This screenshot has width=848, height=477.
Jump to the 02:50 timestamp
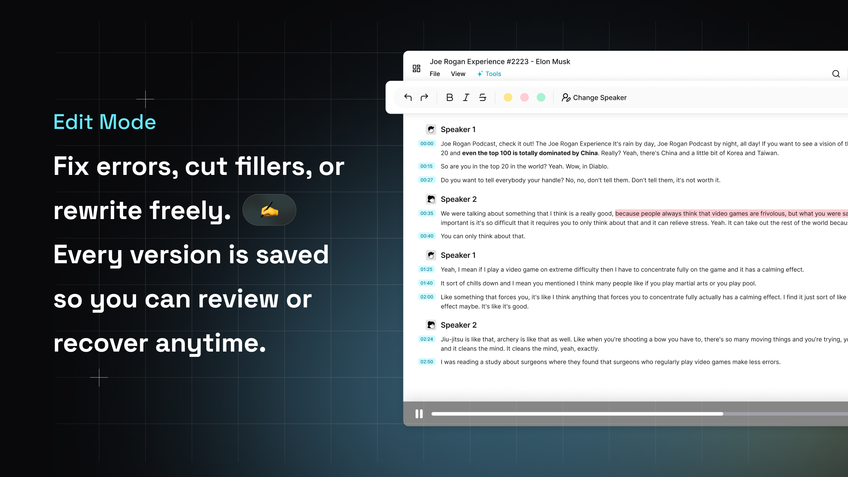[427, 362]
